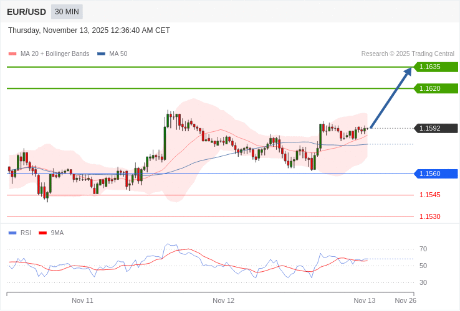Click the EUR/USD symbol title
The height and width of the screenshot is (311, 460).
[x=26, y=12]
